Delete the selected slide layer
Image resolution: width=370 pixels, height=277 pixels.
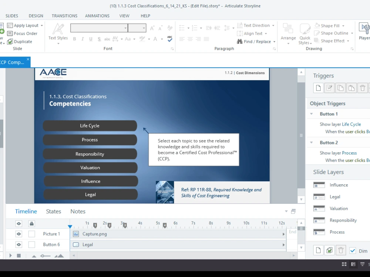340,250
